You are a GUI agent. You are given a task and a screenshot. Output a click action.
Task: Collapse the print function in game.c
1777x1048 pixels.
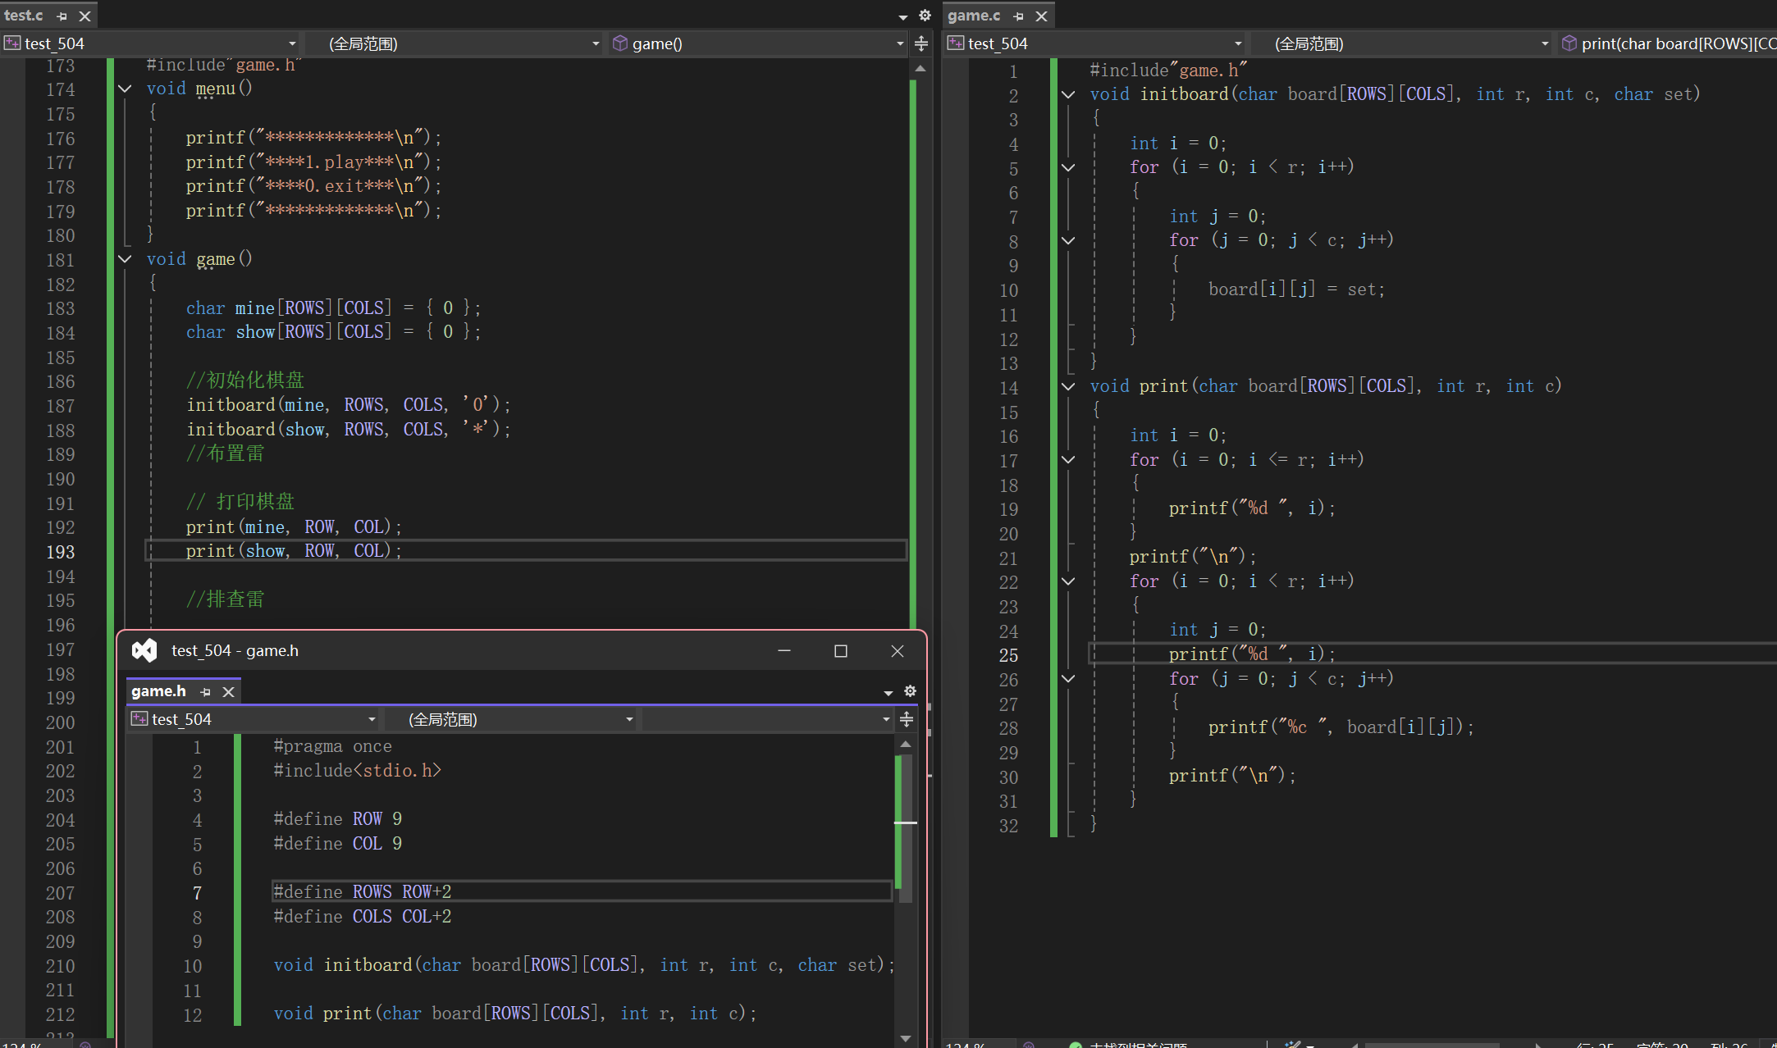tap(1068, 386)
